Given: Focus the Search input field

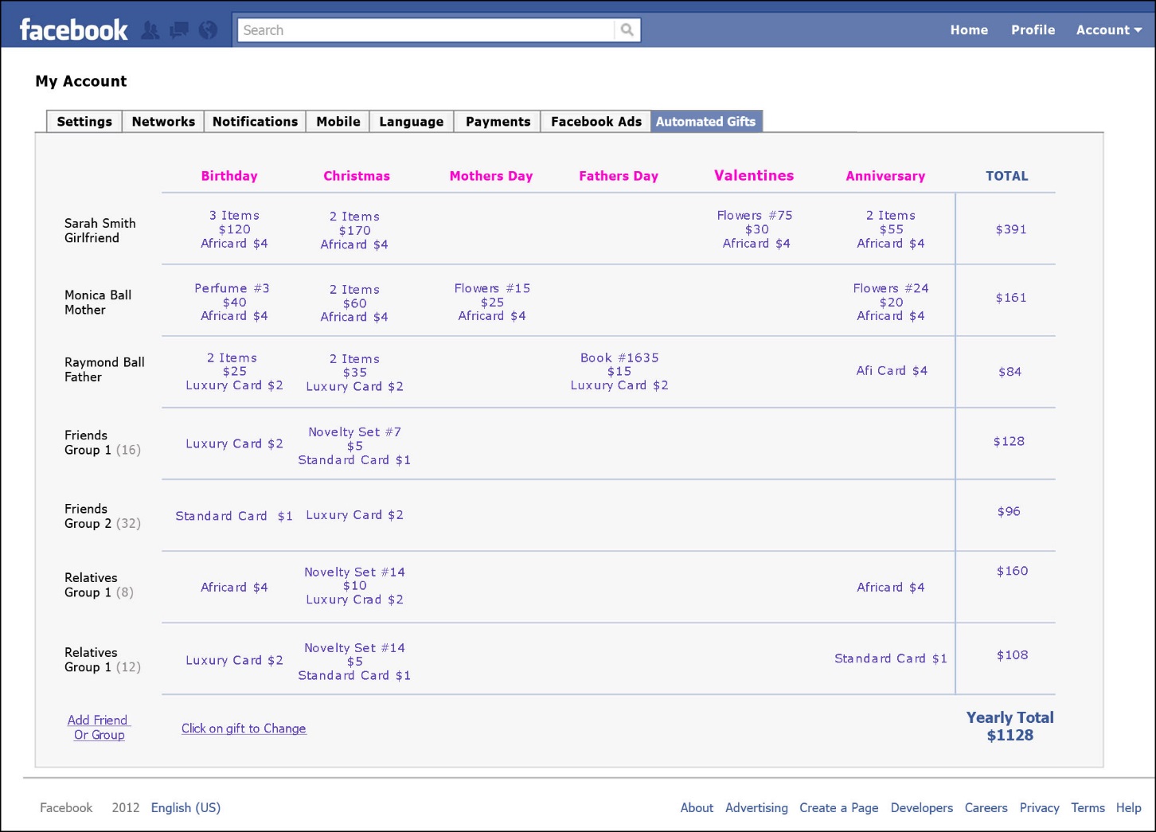Looking at the screenshot, I should [x=426, y=30].
